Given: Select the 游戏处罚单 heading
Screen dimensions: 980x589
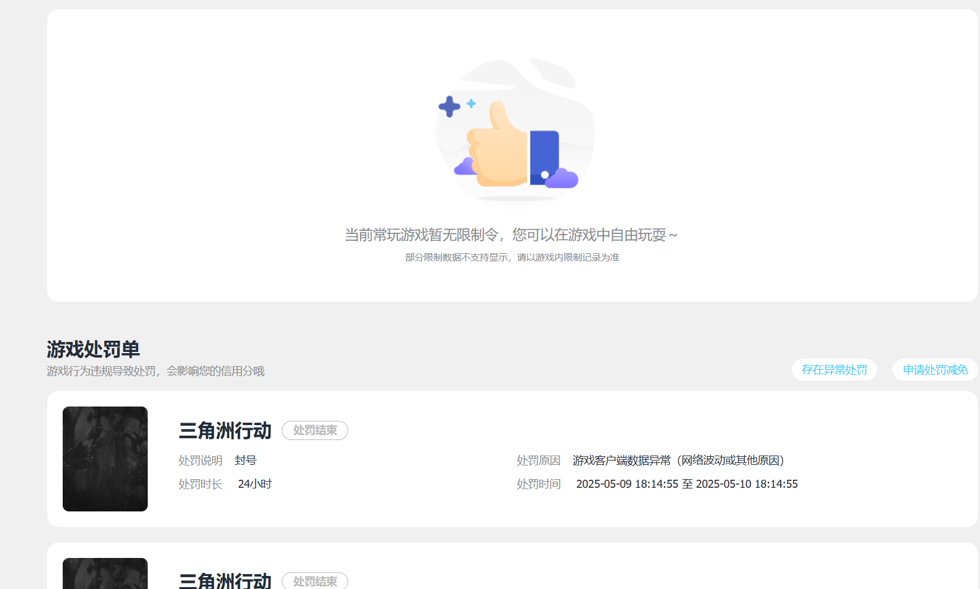Looking at the screenshot, I should click(93, 349).
